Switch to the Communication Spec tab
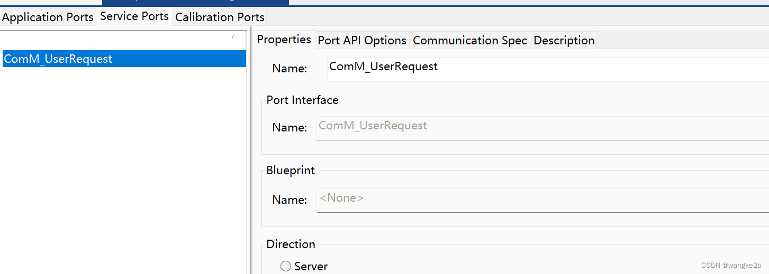 click(x=470, y=40)
